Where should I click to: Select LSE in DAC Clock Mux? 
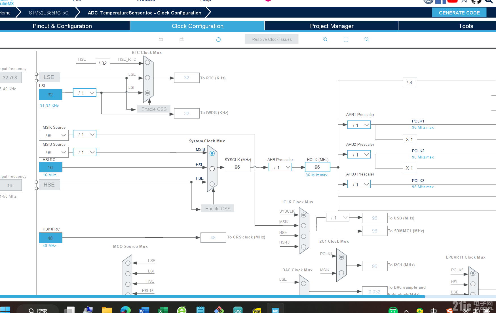pos(304,284)
